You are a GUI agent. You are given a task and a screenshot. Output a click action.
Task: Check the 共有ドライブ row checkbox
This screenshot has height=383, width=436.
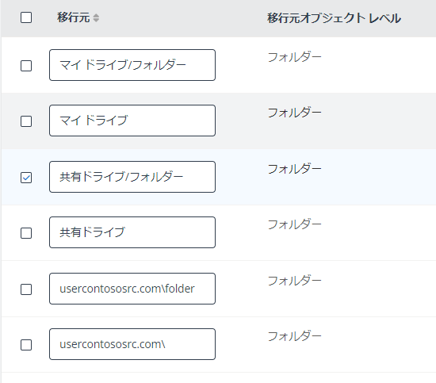[x=26, y=233]
